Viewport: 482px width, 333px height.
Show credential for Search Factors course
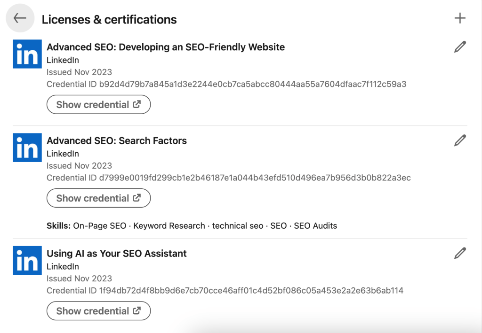(x=99, y=198)
